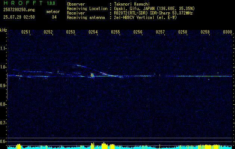Click the 1.0 frequency axis label

(3, 67)
